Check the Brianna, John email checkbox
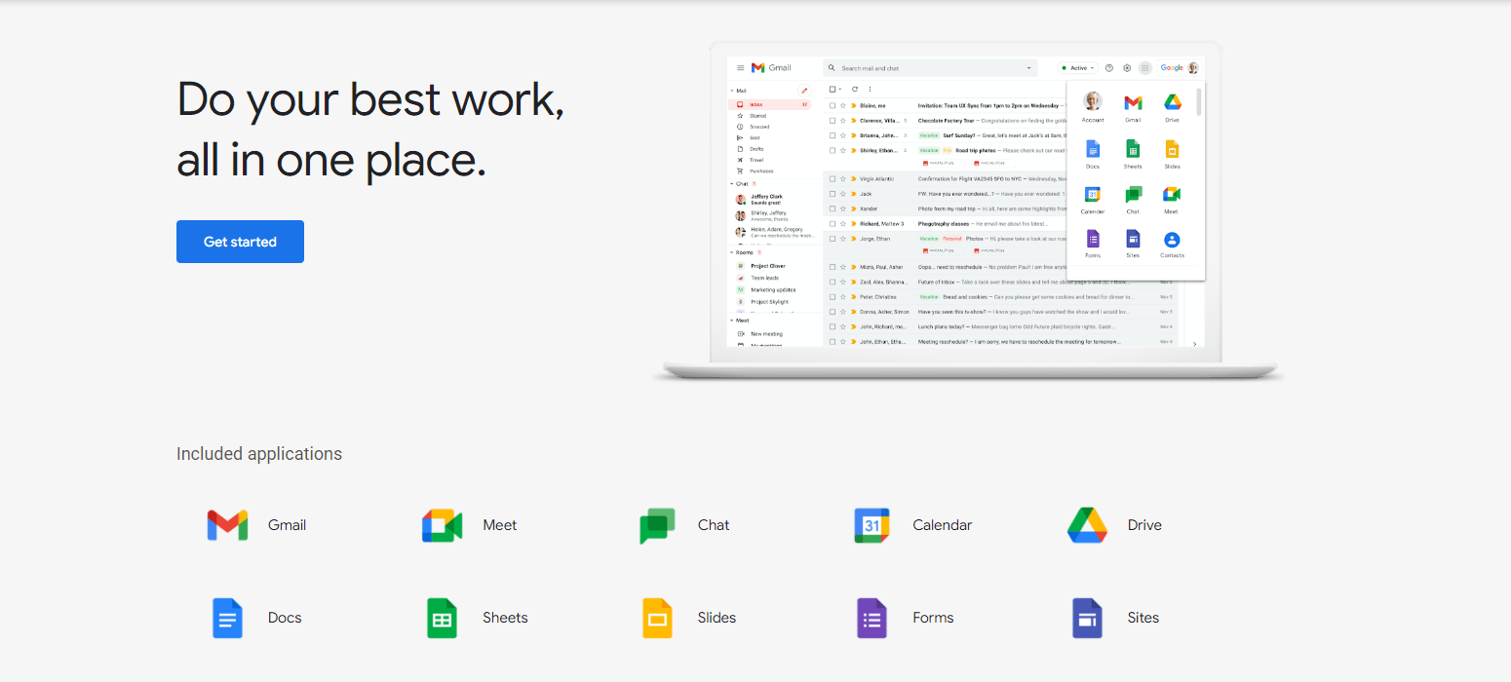 pos(833,135)
